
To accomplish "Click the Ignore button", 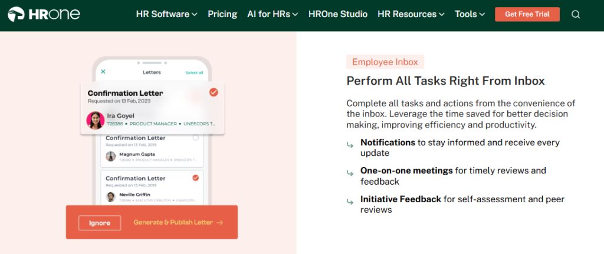I will [100, 223].
